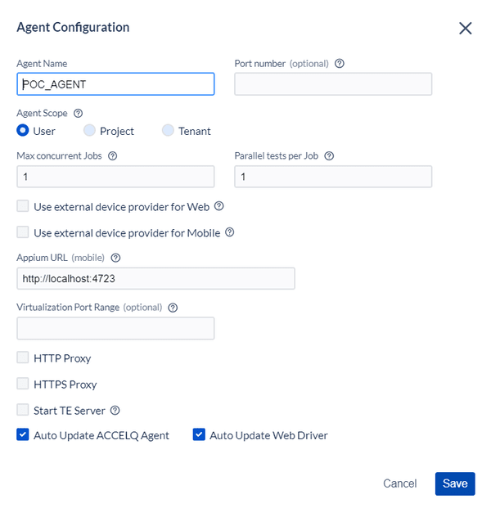Image resolution: width=491 pixels, height=508 pixels.
Task: Select the Tenant agent scope
Action: 168,131
